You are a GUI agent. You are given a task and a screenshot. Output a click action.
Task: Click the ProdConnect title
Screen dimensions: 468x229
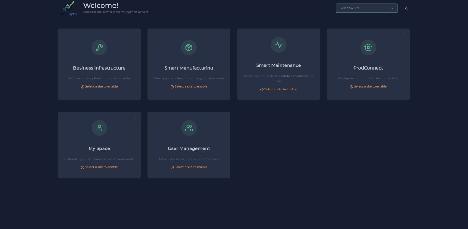368,68
